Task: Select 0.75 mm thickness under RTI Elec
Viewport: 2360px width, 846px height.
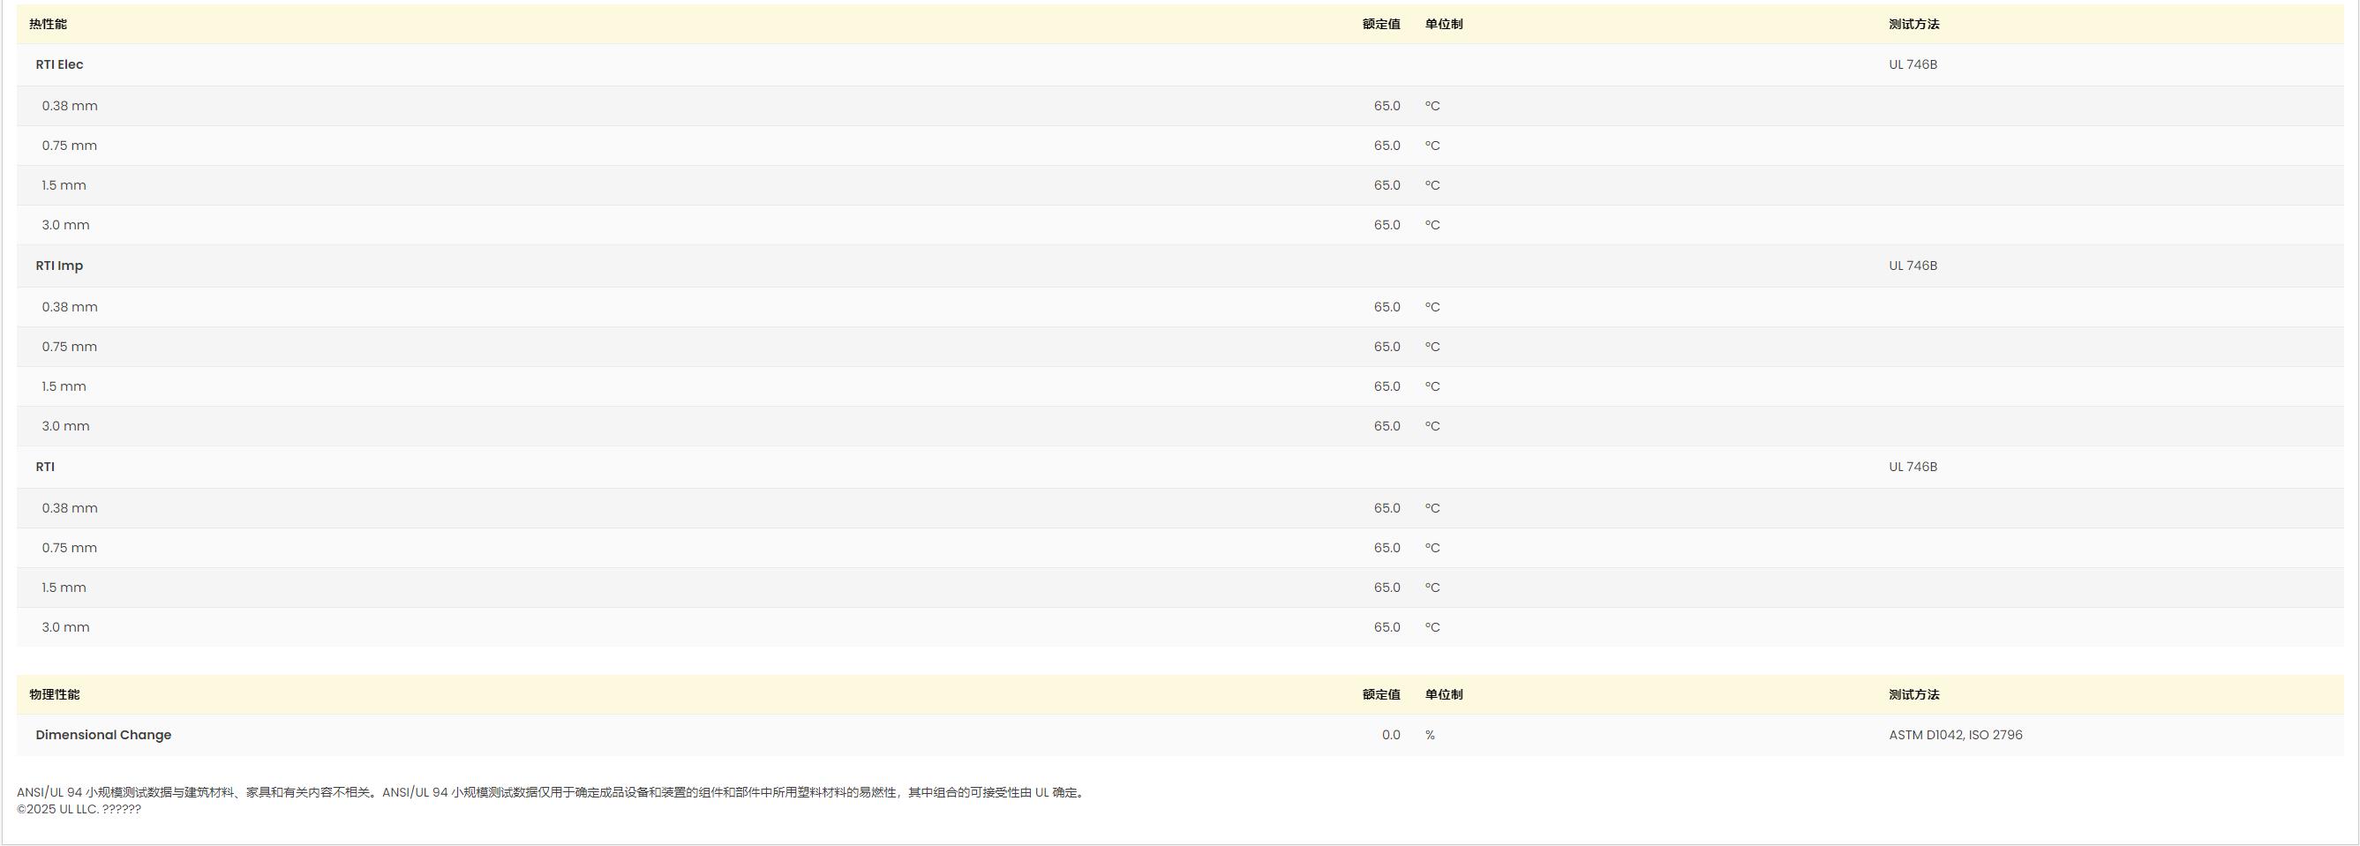Action: coord(70,146)
